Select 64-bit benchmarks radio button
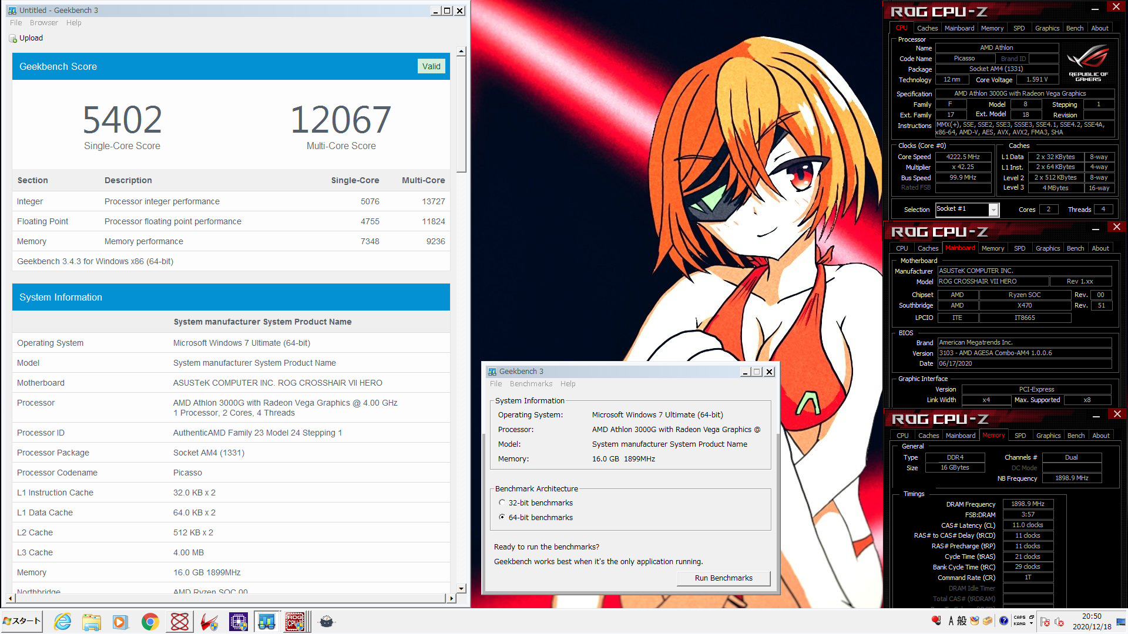The image size is (1128, 634). click(x=502, y=517)
